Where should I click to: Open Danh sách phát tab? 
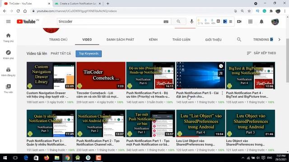120,40
